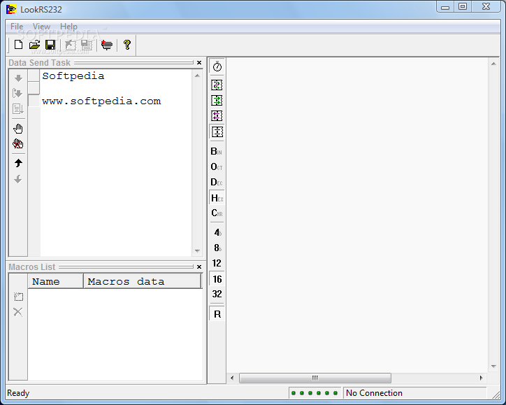The height and width of the screenshot is (405, 506).
Task: Set 16 column width
Action: pos(217,279)
